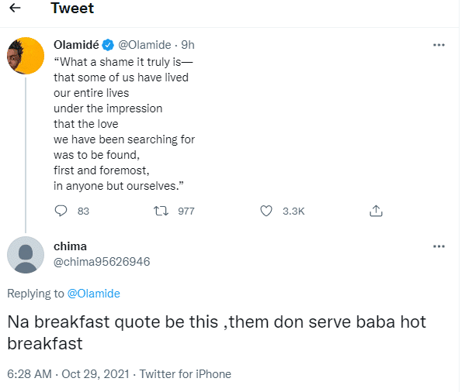Click @Olamide in Replying to line
Screen dimensions: 472x392
[x=92, y=294]
